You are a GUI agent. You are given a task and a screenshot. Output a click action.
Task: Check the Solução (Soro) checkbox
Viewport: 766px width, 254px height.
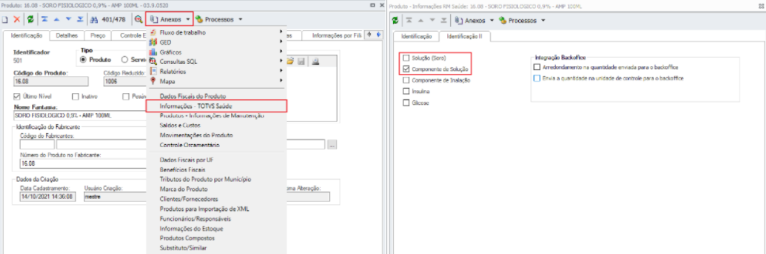click(407, 58)
